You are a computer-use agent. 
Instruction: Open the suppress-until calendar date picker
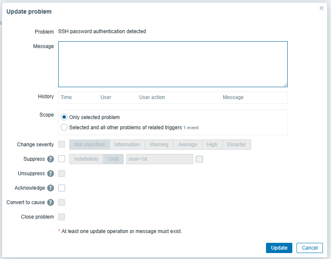point(199,159)
